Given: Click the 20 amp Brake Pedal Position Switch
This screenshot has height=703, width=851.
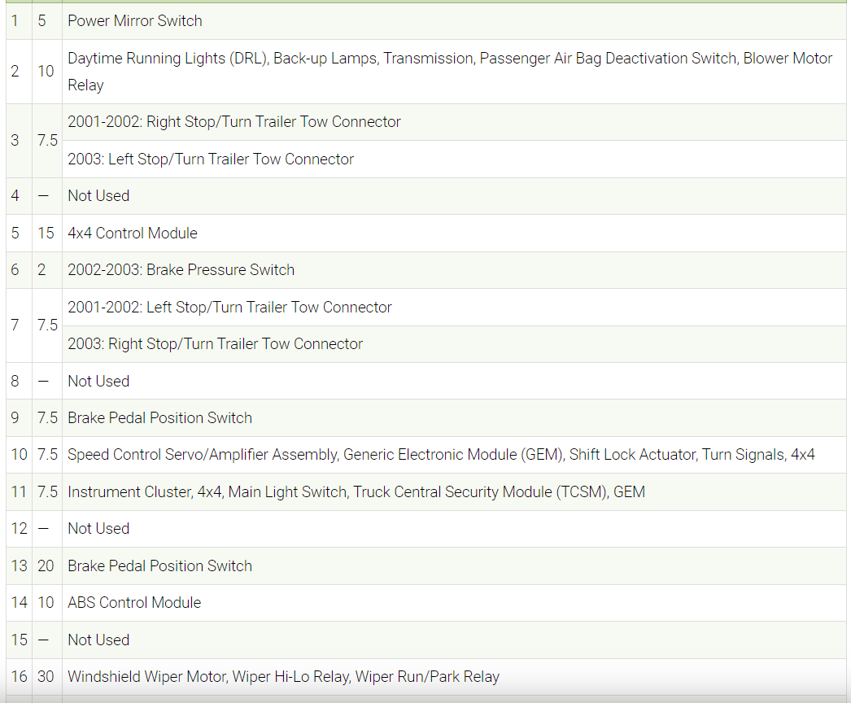Looking at the screenshot, I should [159, 566].
